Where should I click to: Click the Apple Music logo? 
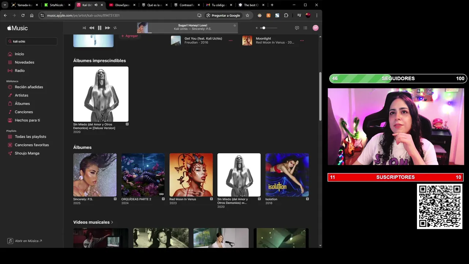point(18,28)
